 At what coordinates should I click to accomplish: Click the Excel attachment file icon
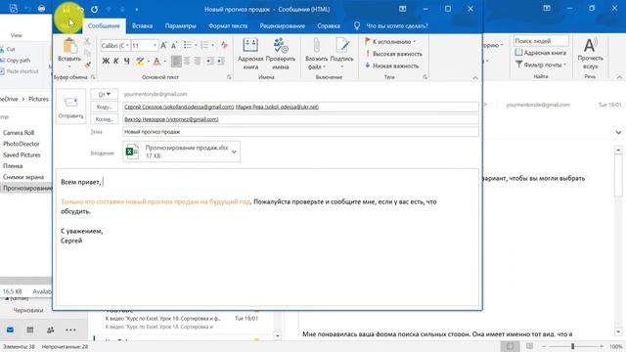132,152
